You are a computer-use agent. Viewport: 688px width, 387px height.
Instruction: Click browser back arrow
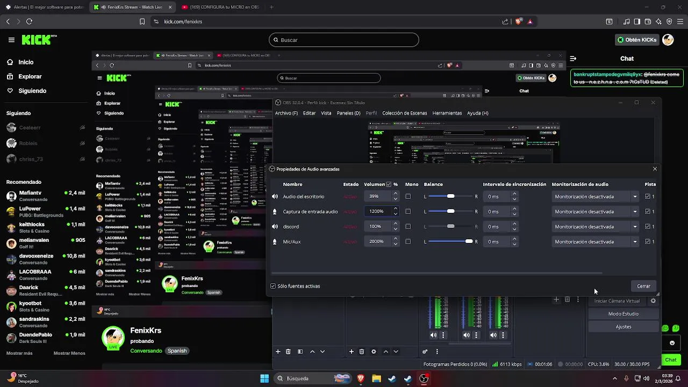coord(8,21)
